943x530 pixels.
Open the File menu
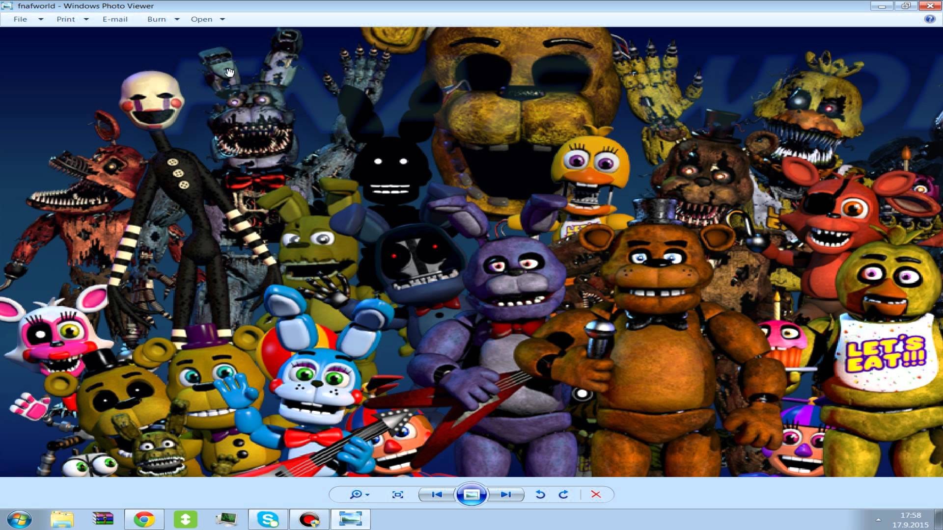coord(20,19)
